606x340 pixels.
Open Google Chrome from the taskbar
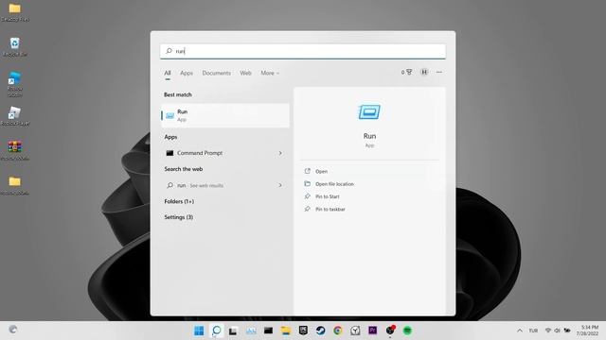338,331
